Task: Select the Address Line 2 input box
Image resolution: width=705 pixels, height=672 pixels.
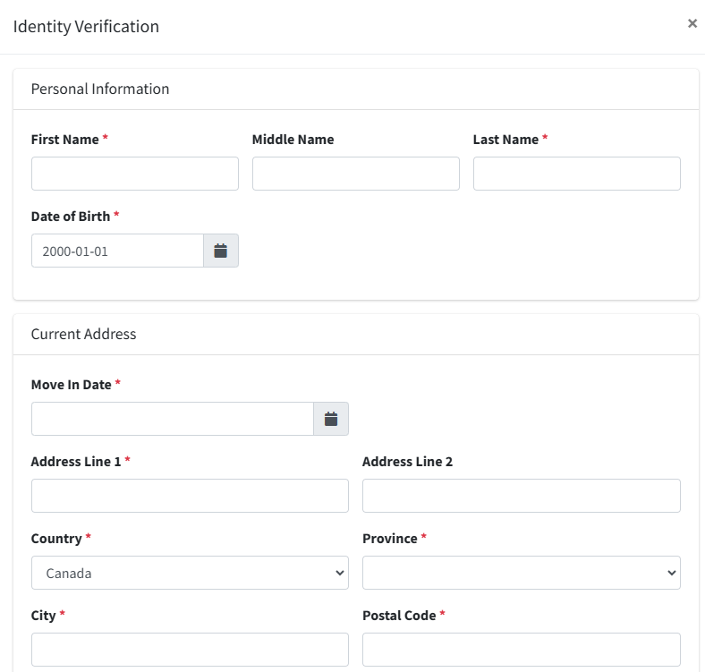Action: pyautogui.click(x=522, y=496)
